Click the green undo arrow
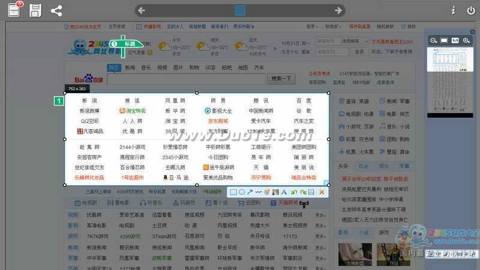Viewport: 480px width, 270px height. pyautogui.click(x=294, y=192)
